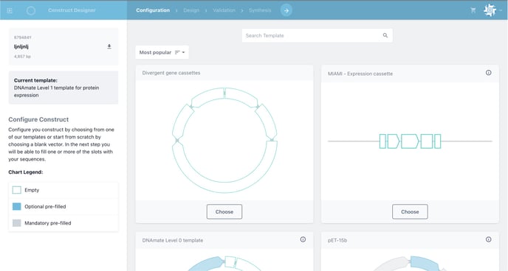
Task: Show info for MIAMI Expression cassette
Action: coord(488,73)
